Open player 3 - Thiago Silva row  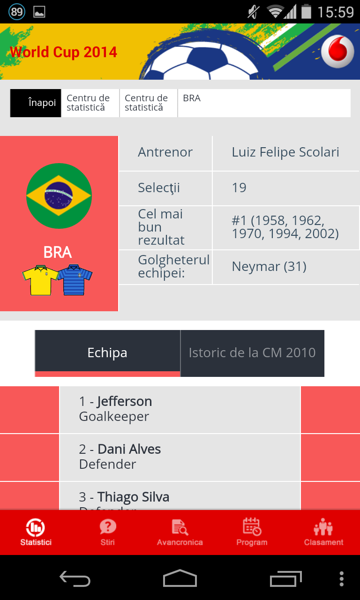180,496
